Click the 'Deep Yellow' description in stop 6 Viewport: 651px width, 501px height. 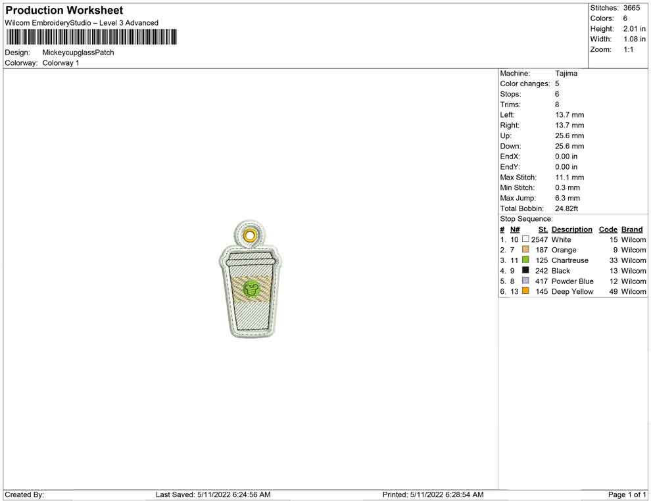click(x=572, y=291)
